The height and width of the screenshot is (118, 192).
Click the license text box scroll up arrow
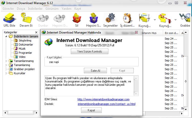point(136,78)
